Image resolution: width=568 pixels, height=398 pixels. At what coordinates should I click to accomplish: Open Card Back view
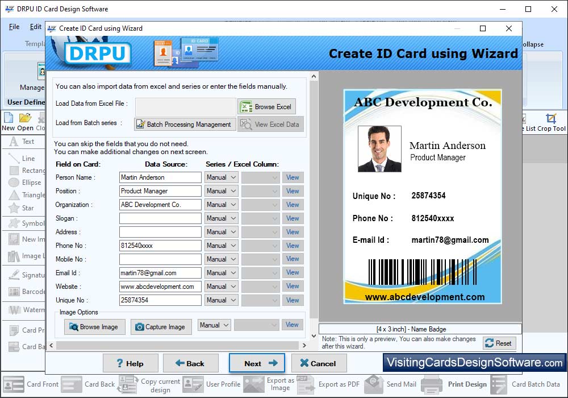tap(88, 384)
